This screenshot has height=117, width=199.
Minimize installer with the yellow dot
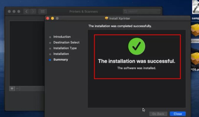click(52, 18)
